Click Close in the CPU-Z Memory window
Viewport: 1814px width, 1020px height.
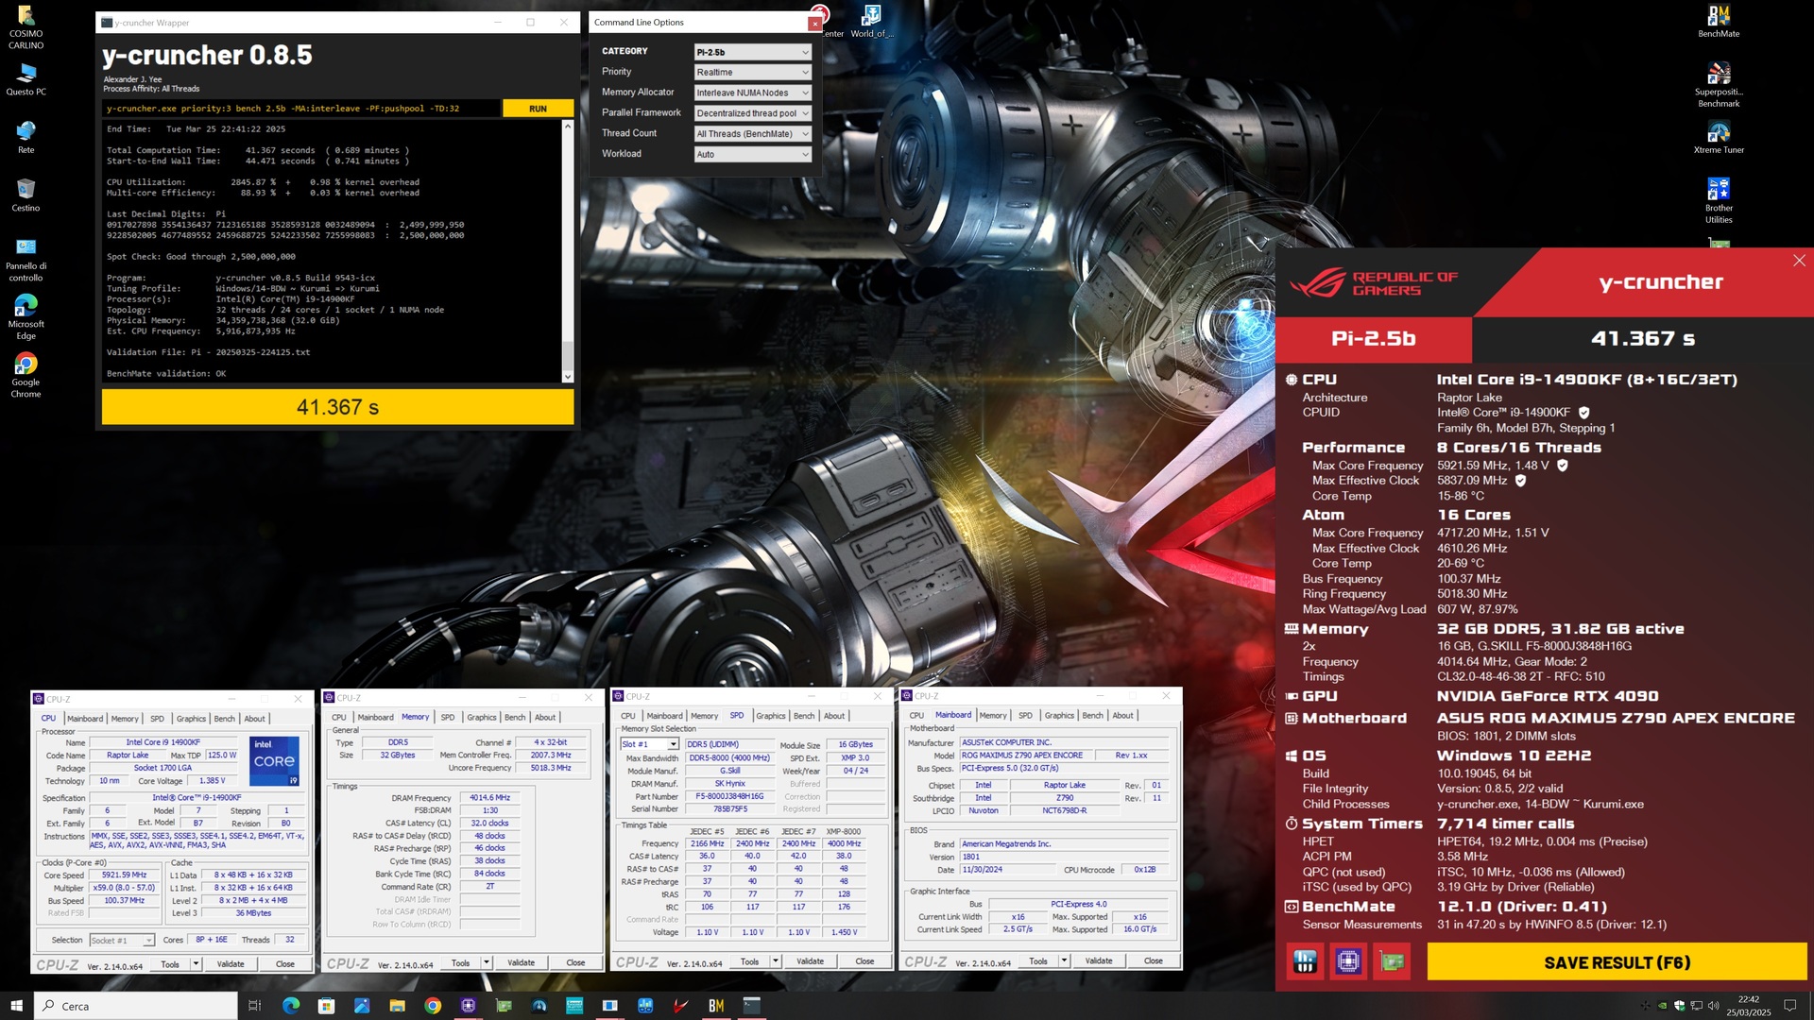coord(575,963)
